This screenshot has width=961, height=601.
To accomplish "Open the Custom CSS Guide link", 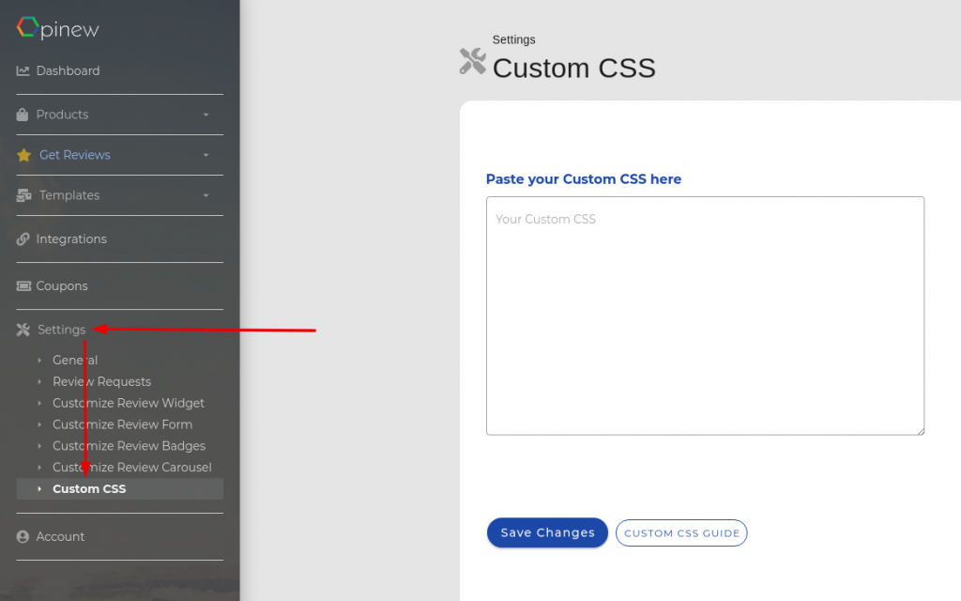I will click(x=681, y=533).
